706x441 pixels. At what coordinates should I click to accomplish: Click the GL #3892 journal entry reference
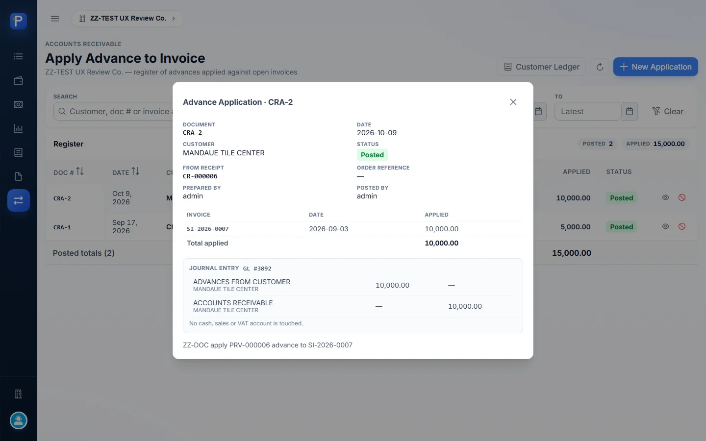257,269
